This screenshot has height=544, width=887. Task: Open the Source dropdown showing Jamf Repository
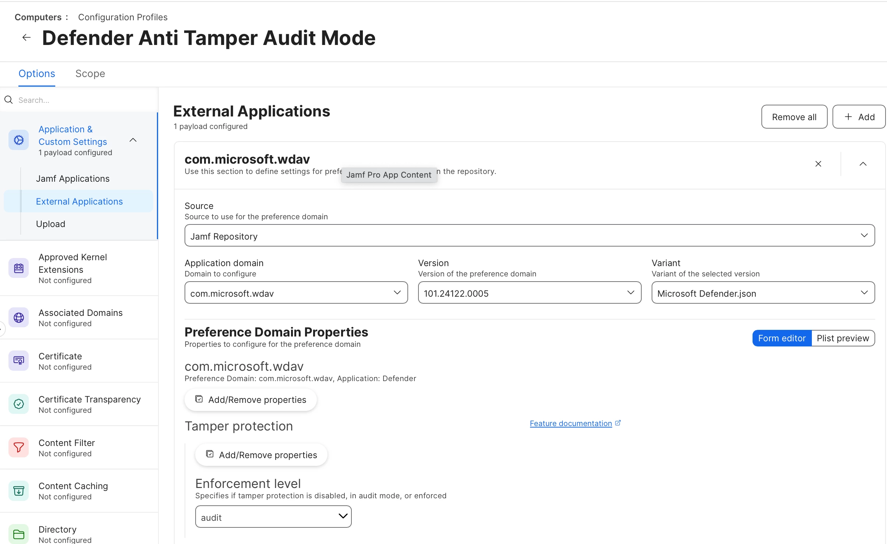pyautogui.click(x=530, y=236)
